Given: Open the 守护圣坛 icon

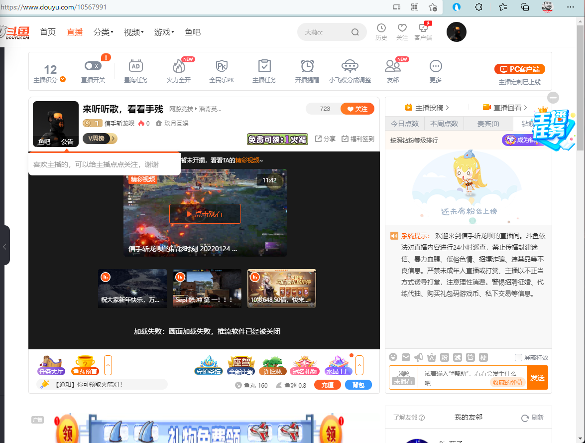Looking at the screenshot, I should coord(209,365).
